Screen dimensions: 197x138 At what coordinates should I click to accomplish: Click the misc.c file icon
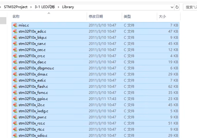tap(15, 25)
